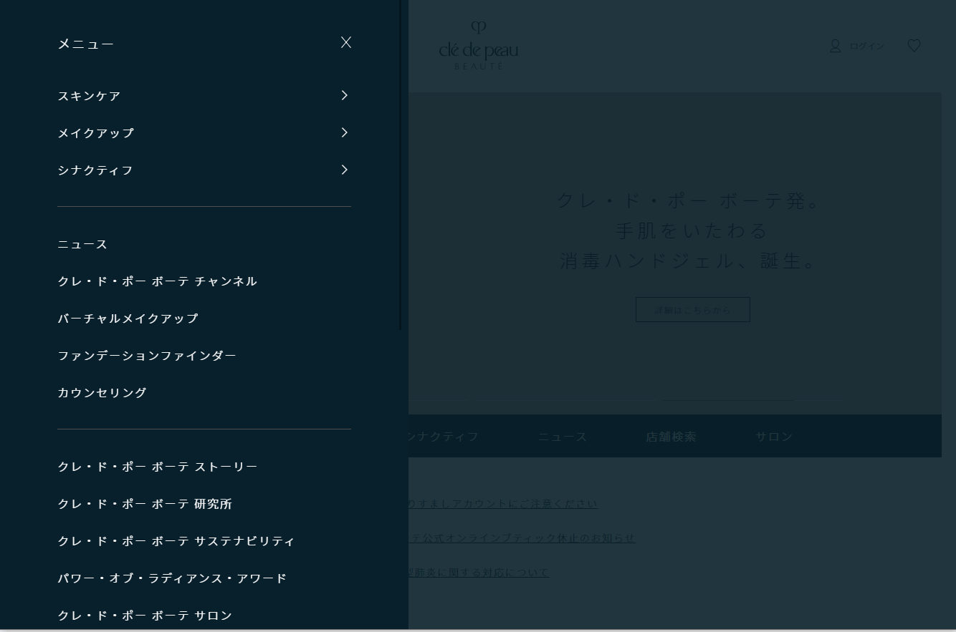Image resolution: width=956 pixels, height=632 pixels.
Task: Click the user account login icon
Action: click(x=835, y=46)
